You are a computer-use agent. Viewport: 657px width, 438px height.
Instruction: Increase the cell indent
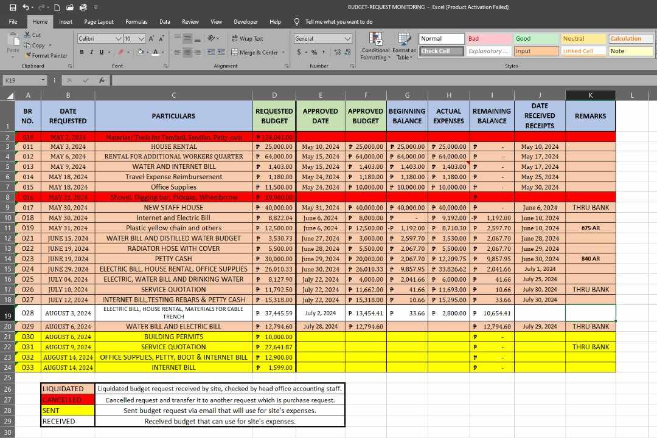click(221, 52)
